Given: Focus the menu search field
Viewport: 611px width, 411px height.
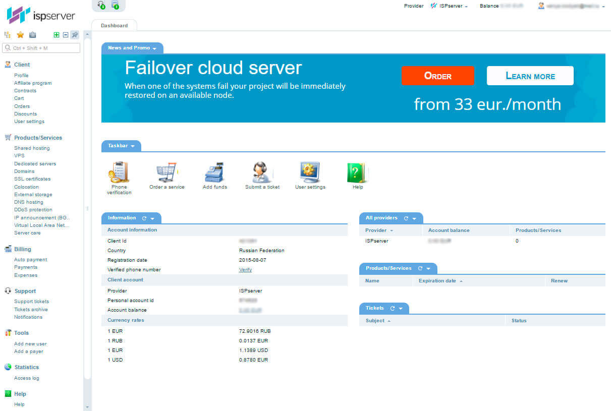Looking at the screenshot, I should [x=41, y=48].
